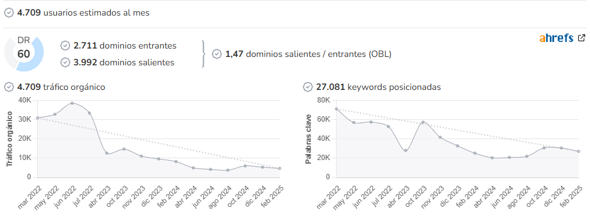Click the check icon beside tráfico orgánico

coord(8,87)
